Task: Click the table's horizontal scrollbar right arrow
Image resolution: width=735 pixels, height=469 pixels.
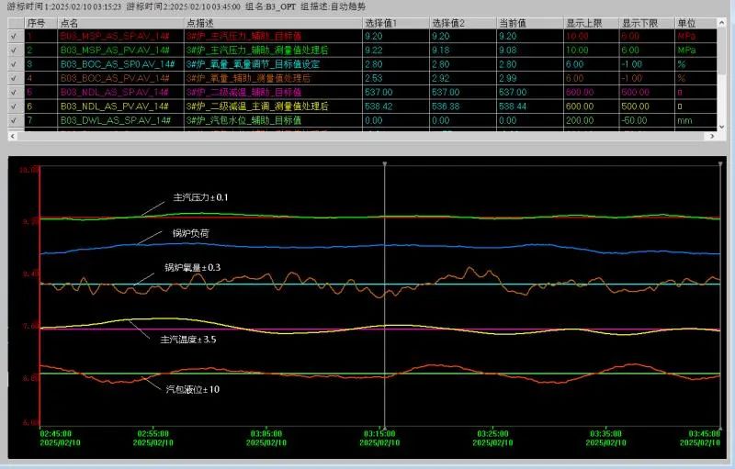Action: click(710, 137)
